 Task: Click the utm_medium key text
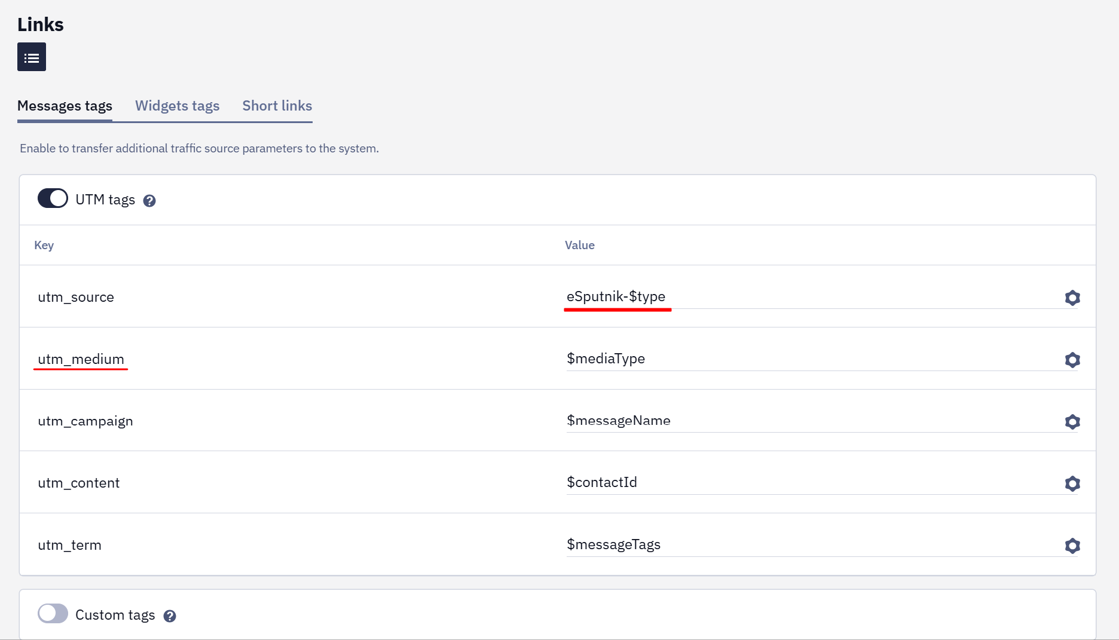coord(81,359)
